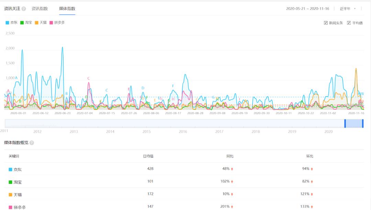Toggle 淘宝 series in the chart legend
Viewport: 371px width, 210px height.
click(26, 22)
